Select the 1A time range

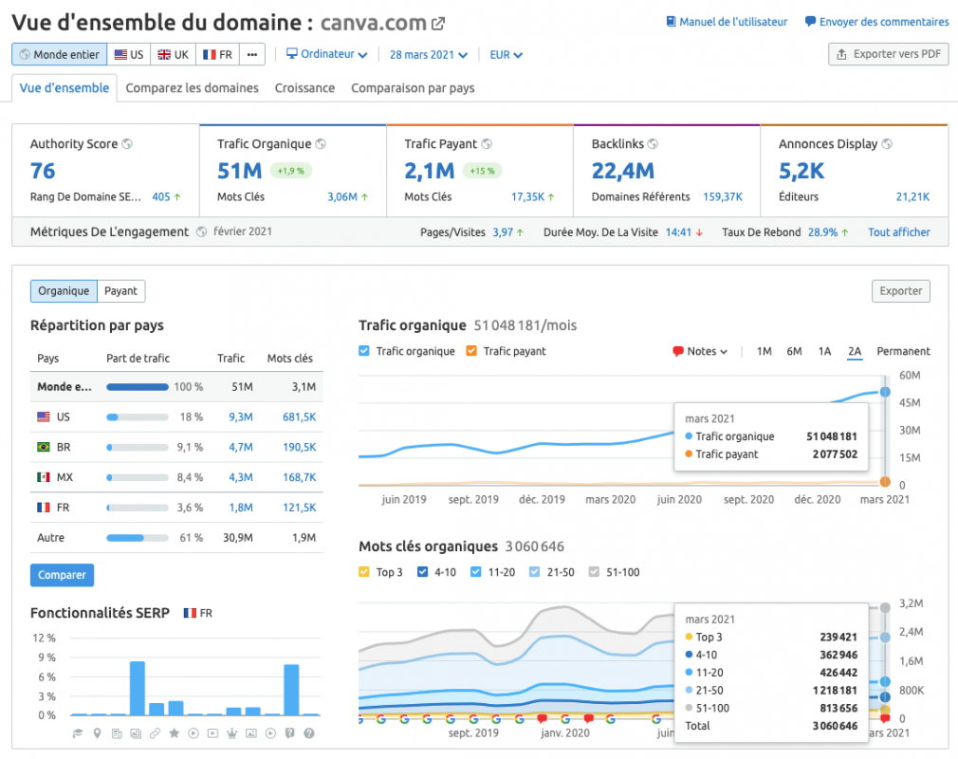tap(825, 351)
